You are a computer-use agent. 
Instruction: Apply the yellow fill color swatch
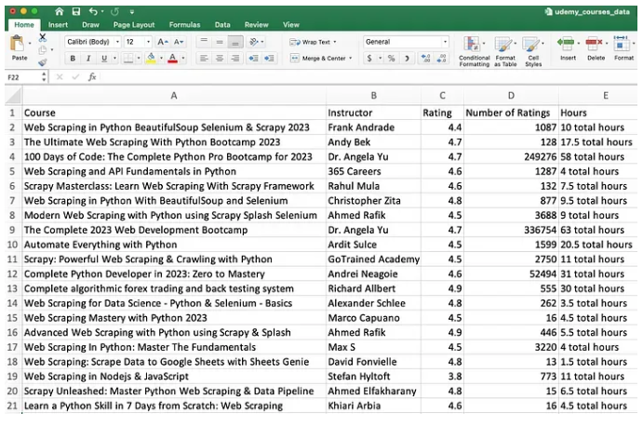coord(152,58)
